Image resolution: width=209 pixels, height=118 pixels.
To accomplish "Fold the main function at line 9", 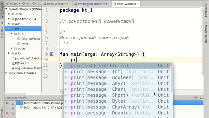I will click(58, 54).
